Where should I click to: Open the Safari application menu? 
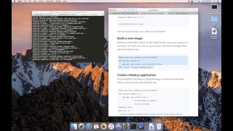[x=20, y=1]
